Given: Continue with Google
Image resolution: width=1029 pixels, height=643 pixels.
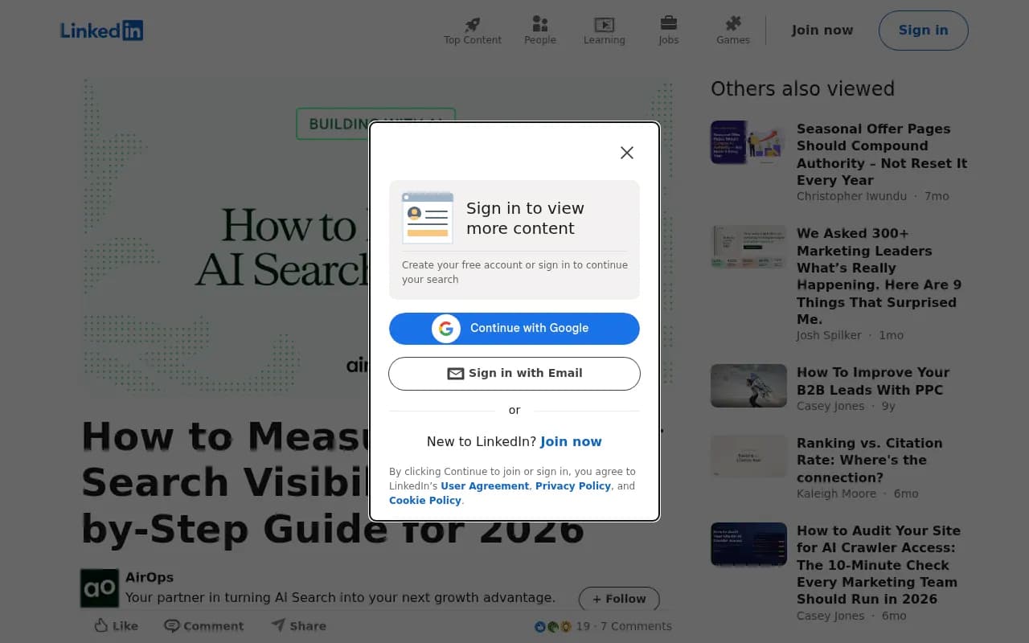Looking at the screenshot, I should [x=514, y=329].
